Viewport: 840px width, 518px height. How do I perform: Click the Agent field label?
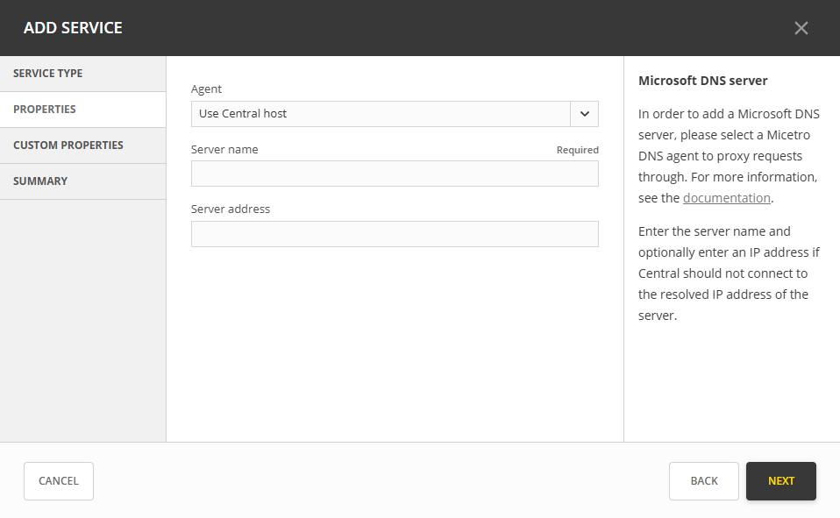point(206,89)
